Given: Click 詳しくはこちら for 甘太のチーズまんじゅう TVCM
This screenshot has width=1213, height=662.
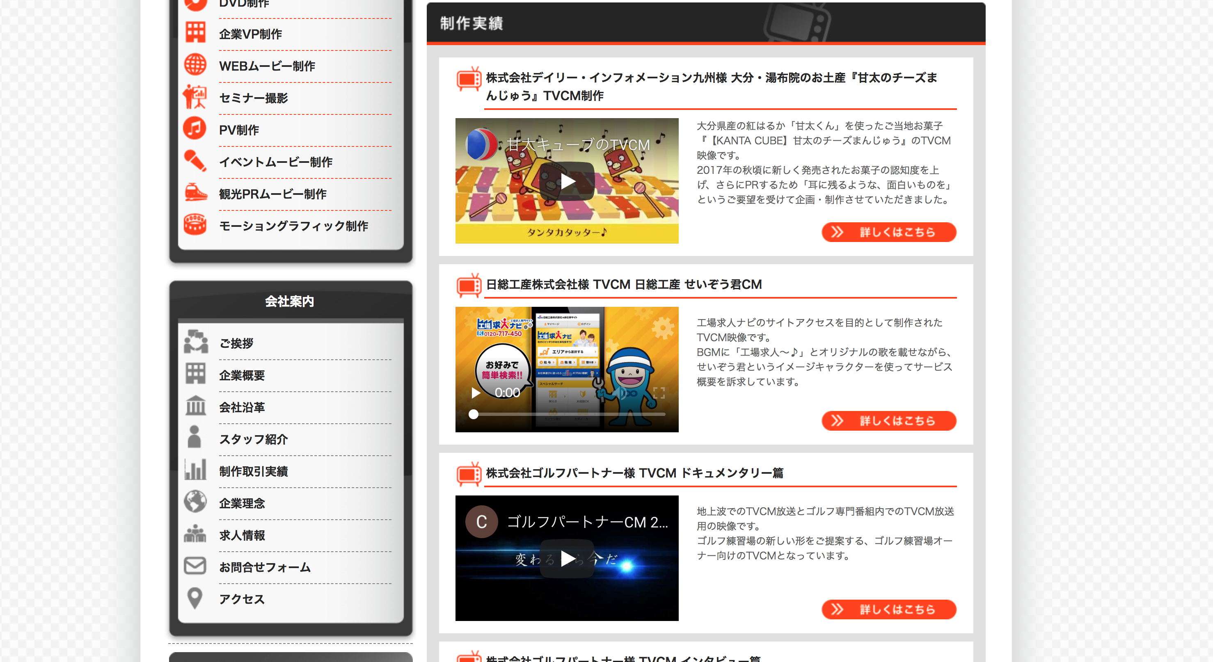Looking at the screenshot, I should click(x=888, y=232).
